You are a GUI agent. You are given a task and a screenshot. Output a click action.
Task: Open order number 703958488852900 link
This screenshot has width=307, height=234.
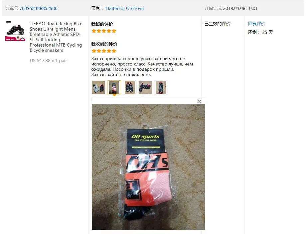[x=38, y=8]
